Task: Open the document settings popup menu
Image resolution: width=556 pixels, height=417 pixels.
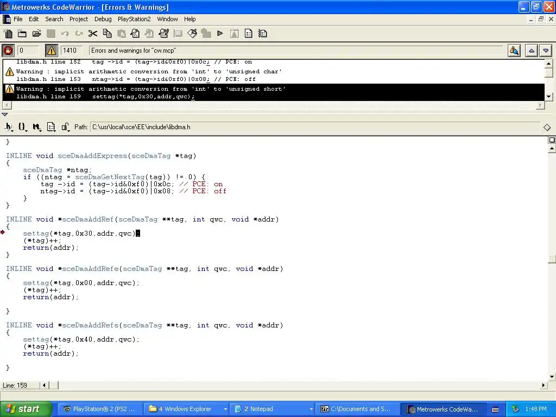Action: point(51,127)
